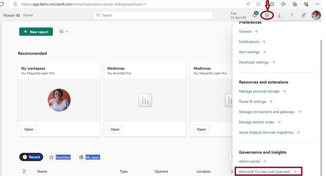The width and height of the screenshot is (326, 176).
Task: Open the browser collections icon
Action: [295, 4]
